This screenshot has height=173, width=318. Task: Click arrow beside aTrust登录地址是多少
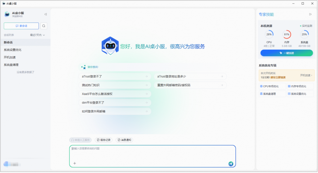[222, 76]
